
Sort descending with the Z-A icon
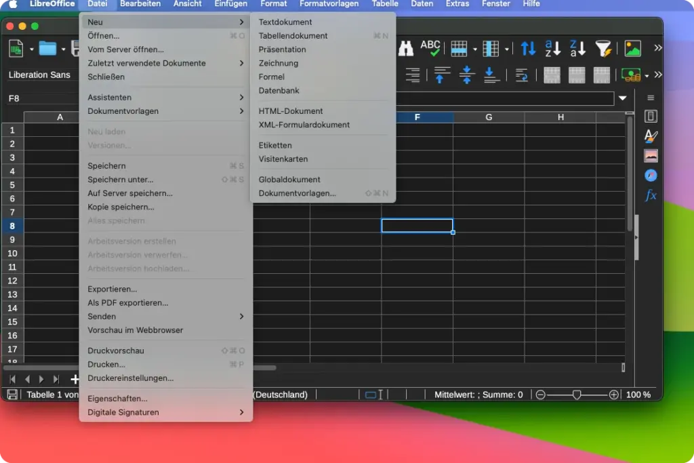(577, 48)
